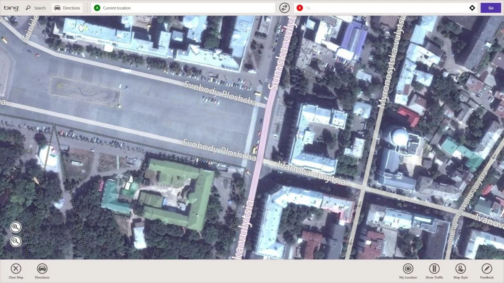The height and width of the screenshot is (283, 504).
Task: Click the green A start marker icon
Action: (97, 8)
